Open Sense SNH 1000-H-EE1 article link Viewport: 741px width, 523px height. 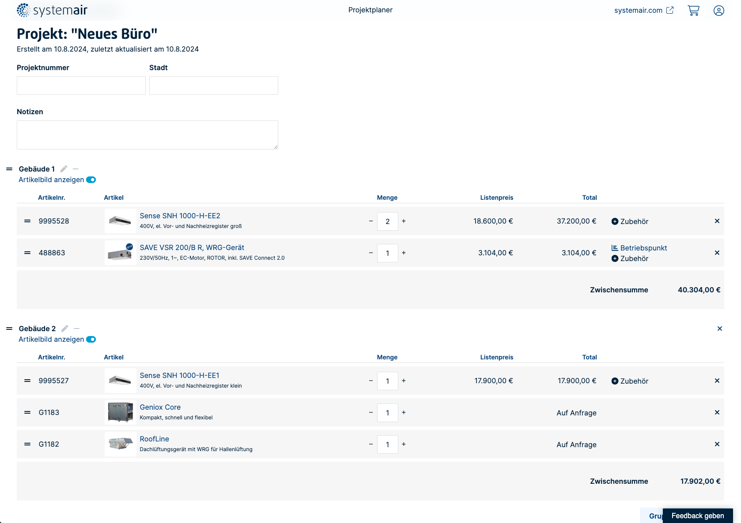point(179,375)
